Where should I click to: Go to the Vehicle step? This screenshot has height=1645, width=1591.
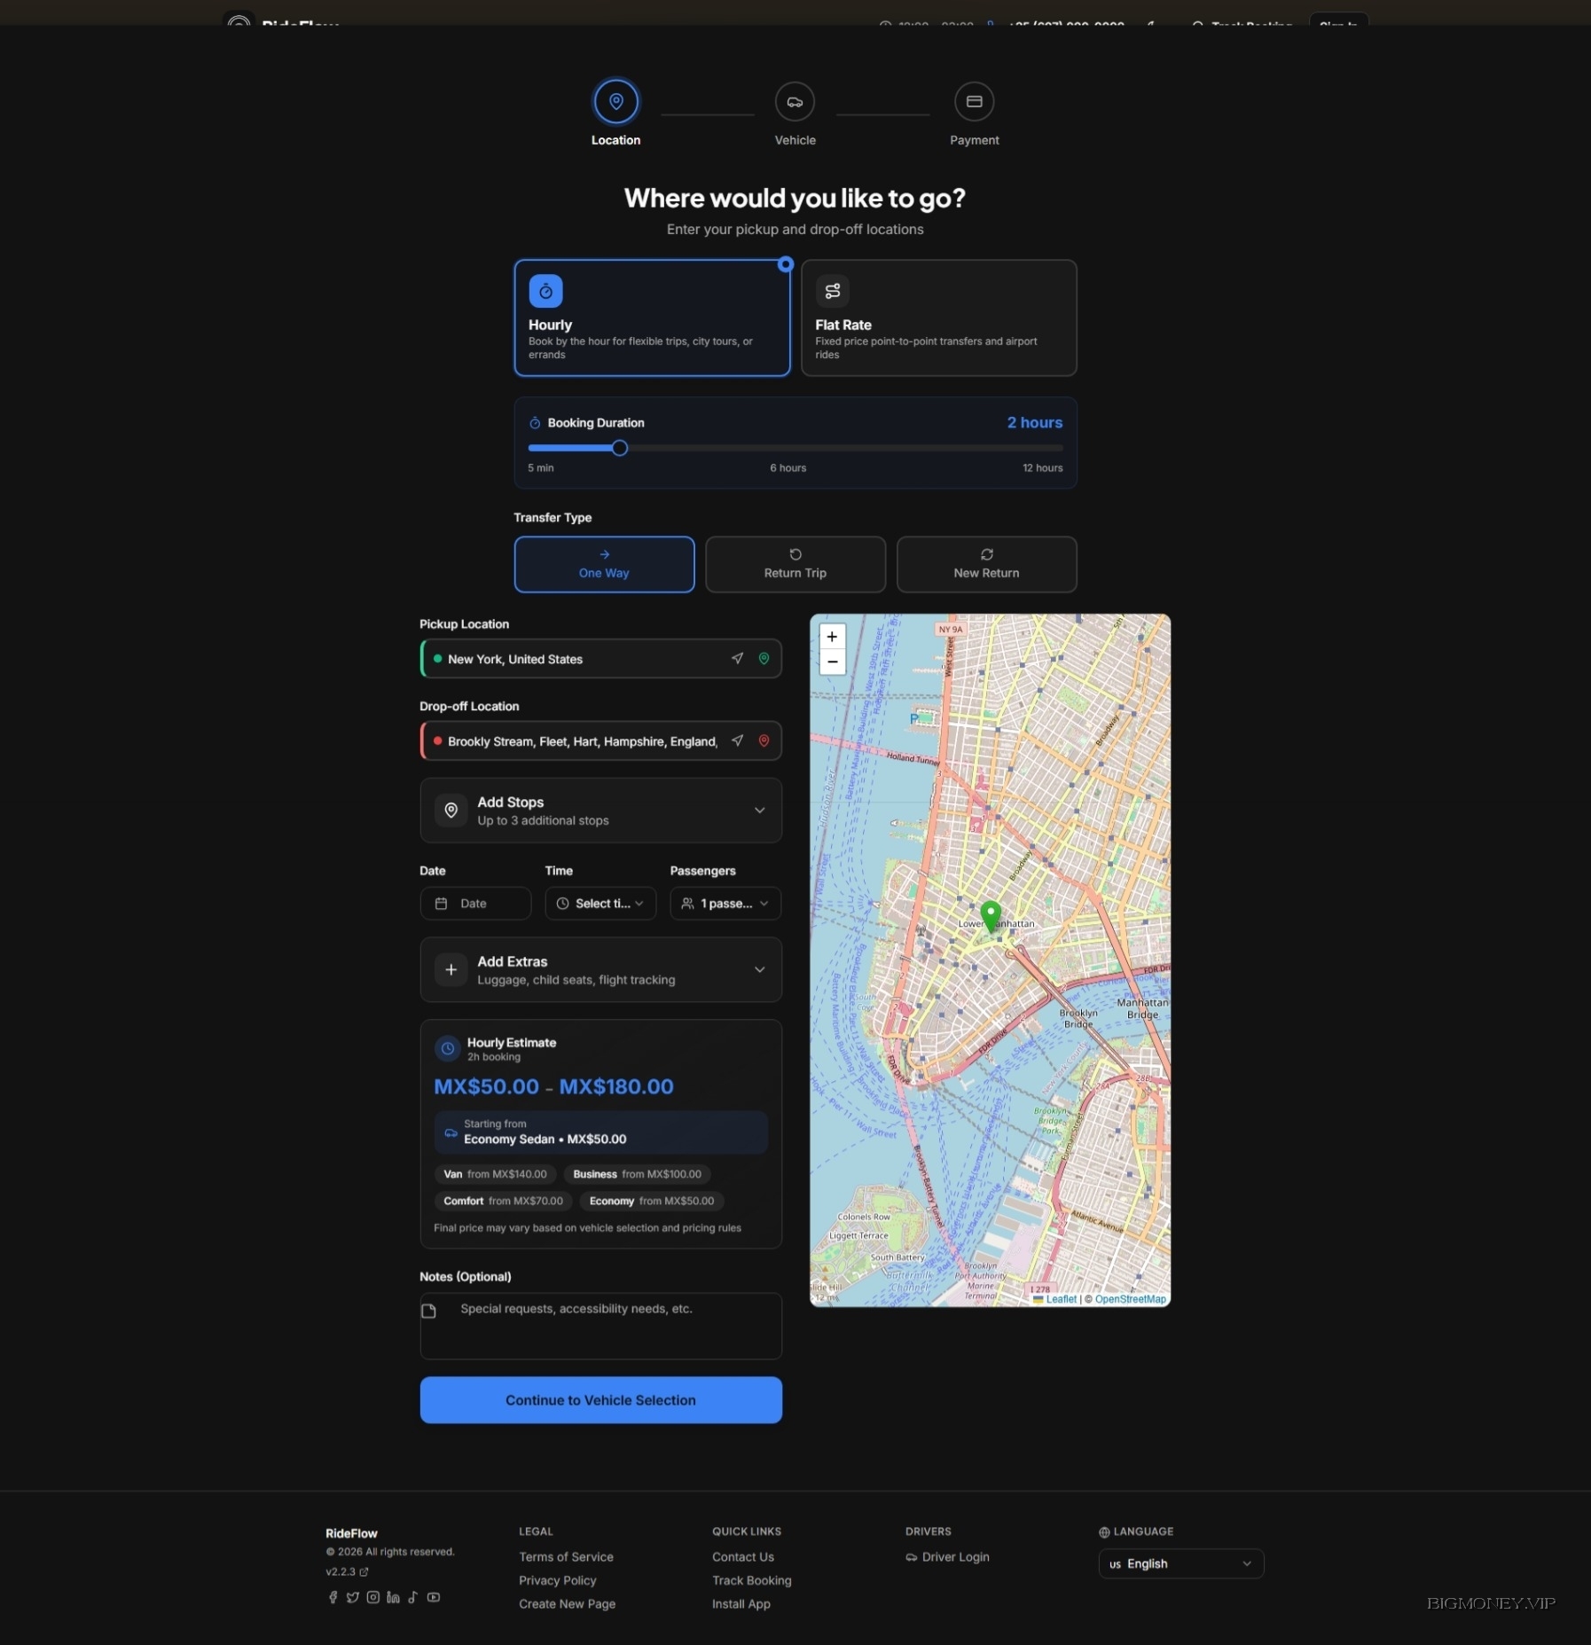(795, 102)
